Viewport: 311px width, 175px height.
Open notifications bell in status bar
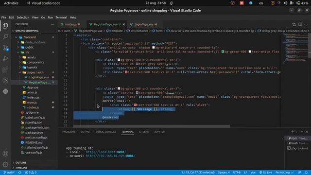pyautogui.click(x=306, y=173)
